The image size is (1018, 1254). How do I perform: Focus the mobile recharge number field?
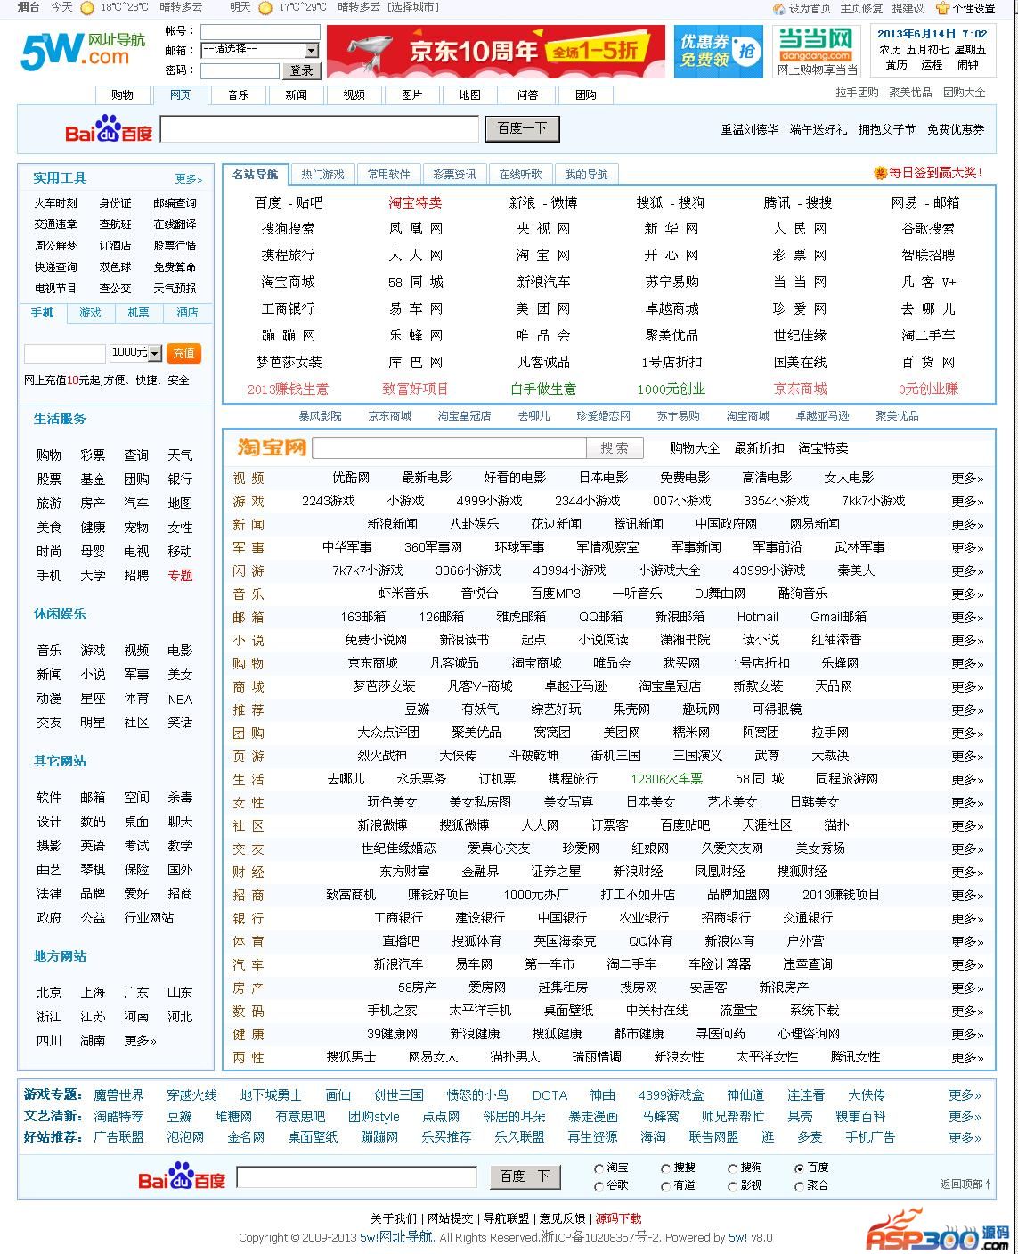coord(65,353)
